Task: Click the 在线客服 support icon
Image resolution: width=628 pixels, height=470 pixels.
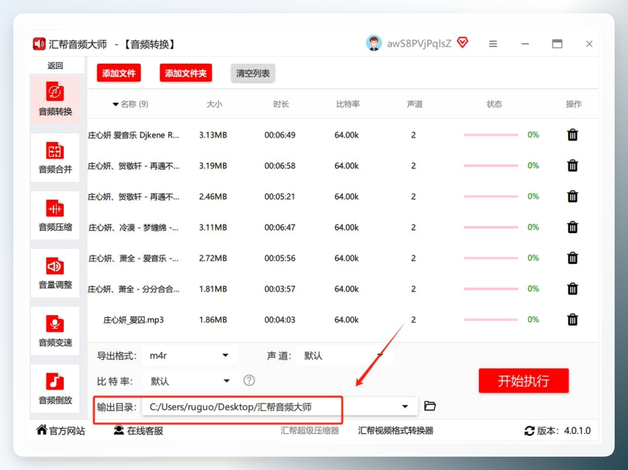Action: 119,430
